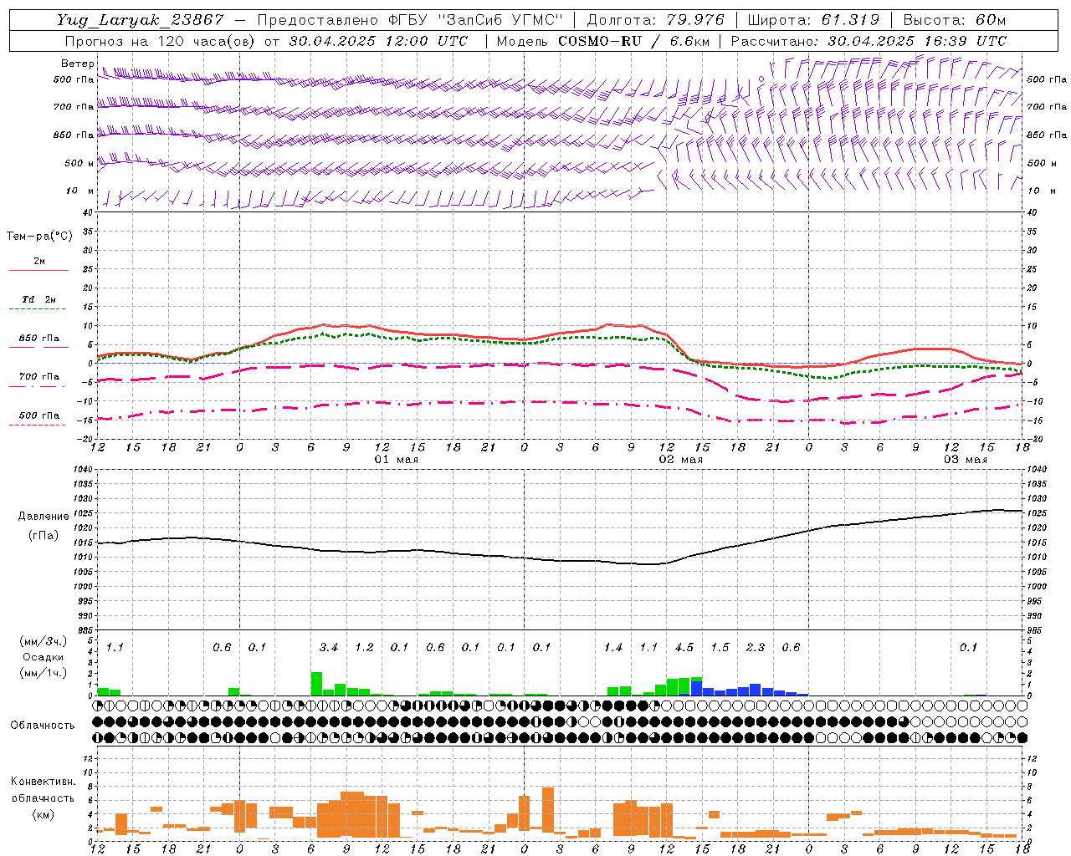The width and height of the screenshot is (1071, 856).
Task: Click the station title Yug_Laryak_23867
Action: [141, 20]
